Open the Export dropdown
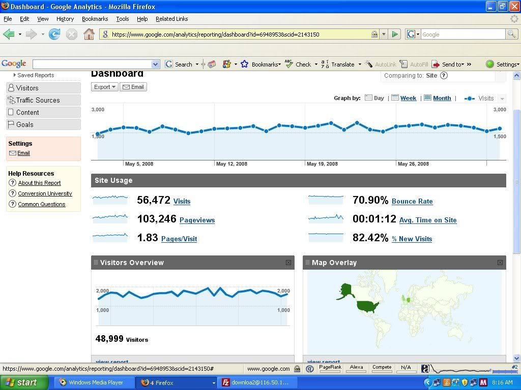Image resolution: width=521 pixels, height=390 pixels. click(105, 87)
